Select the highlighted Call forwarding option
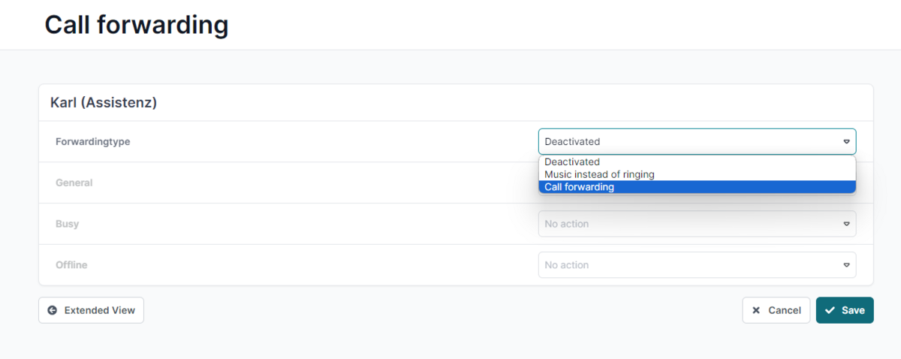The image size is (901, 359). point(697,187)
